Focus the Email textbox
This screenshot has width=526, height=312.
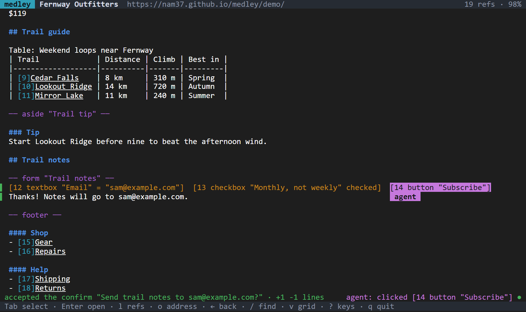[96, 188]
